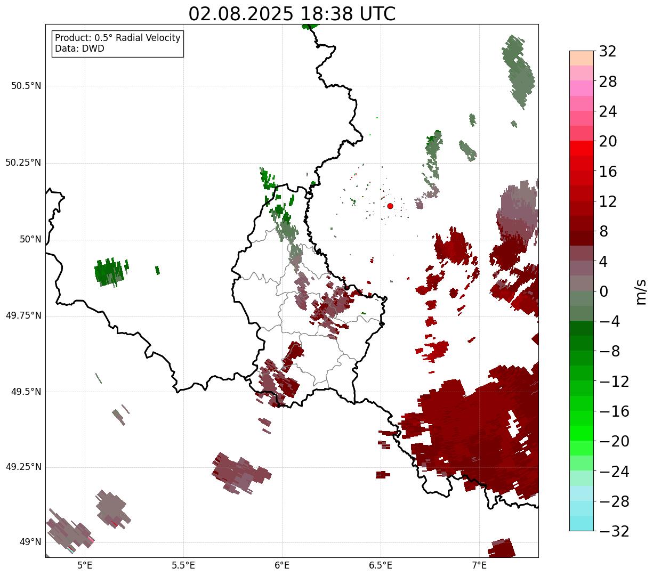Click the "Product: 0.5° Radial Velocity" text
653x576 pixels.
tap(118, 38)
